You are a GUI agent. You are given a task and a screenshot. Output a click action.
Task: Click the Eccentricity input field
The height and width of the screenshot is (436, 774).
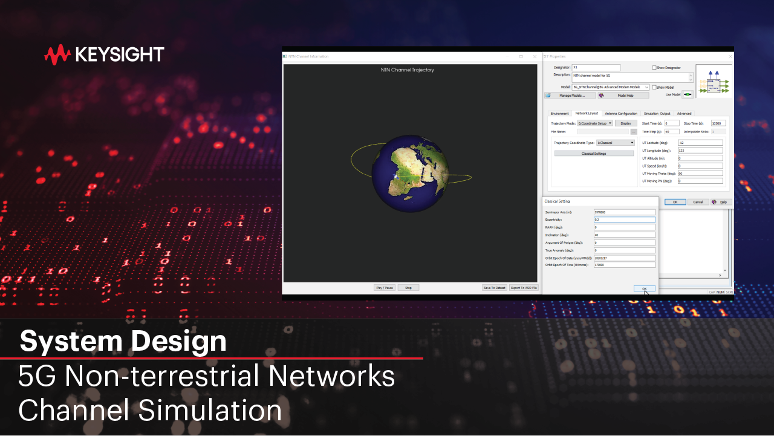click(624, 220)
